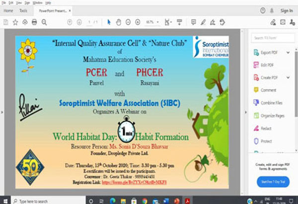The height and width of the screenshot is (204, 298).
Task: Click the taskbar search box
Action: (48, 201)
